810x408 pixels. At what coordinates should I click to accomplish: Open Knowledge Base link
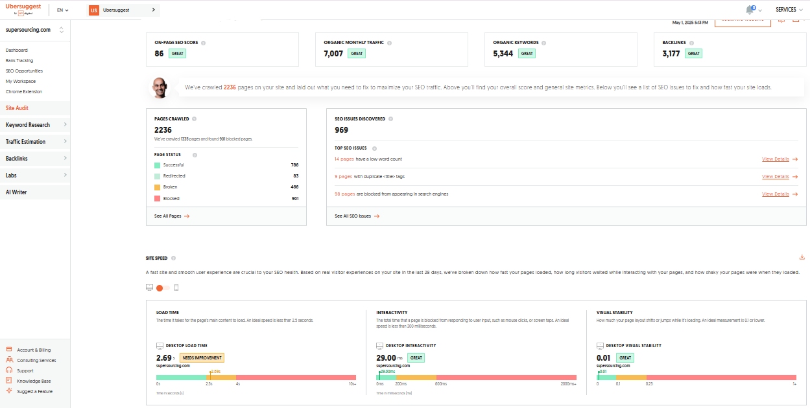34,381
